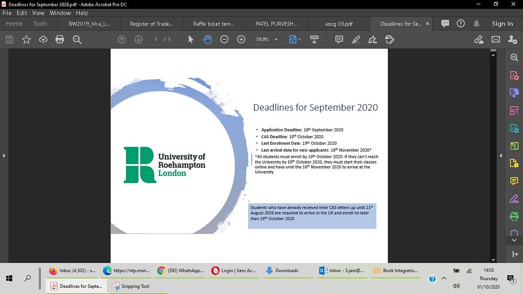Add a sticky note comment

coord(339,39)
